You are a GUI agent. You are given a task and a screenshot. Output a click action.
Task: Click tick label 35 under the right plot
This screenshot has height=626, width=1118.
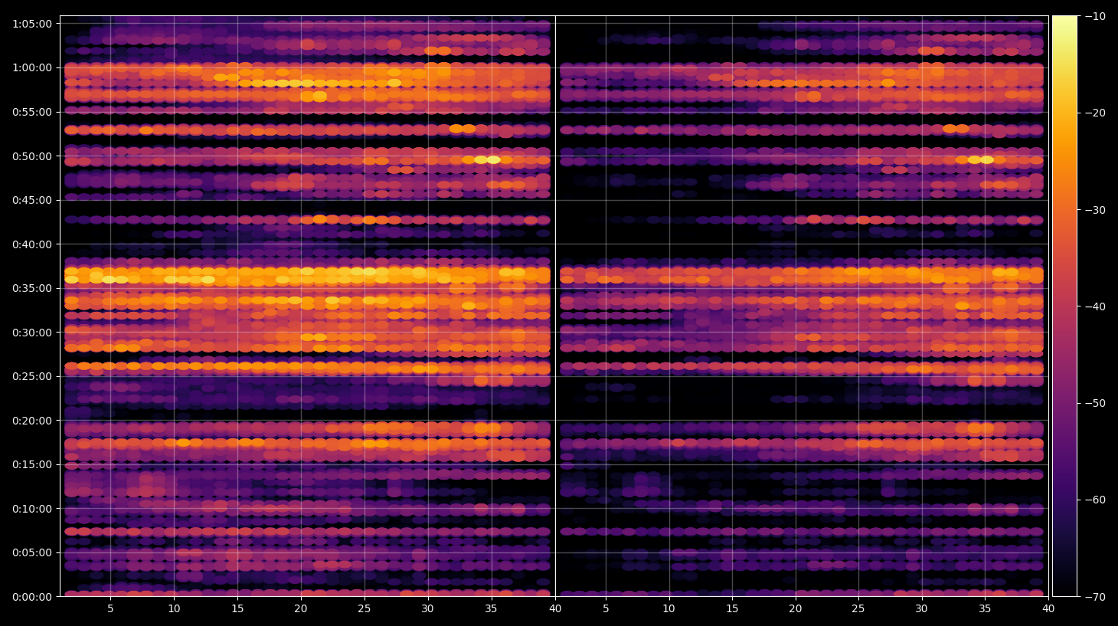pos(985,609)
